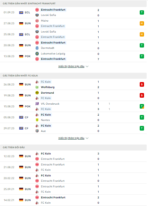Click the red B badge for Wolfsburg match
The height and width of the screenshot is (207, 148).
142,84
